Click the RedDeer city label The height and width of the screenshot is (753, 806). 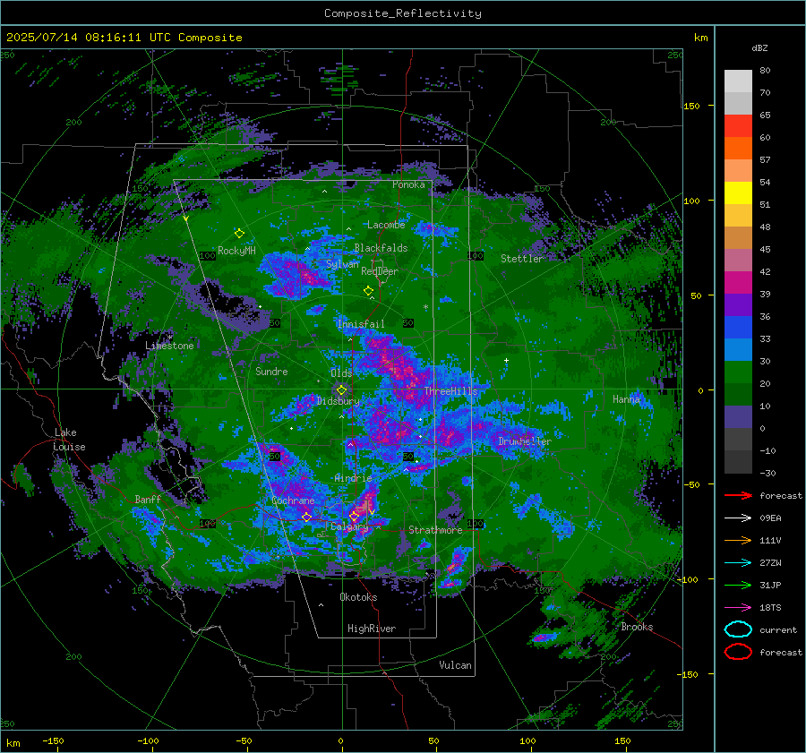click(x=380, y=271)
